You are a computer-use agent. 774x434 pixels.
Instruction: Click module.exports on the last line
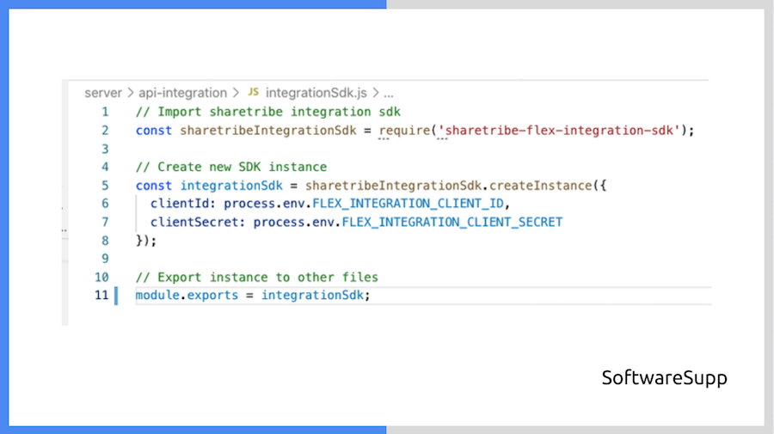tap(183, 295)
